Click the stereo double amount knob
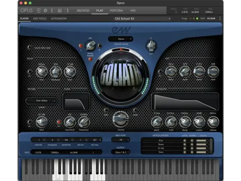The height and width of the screenshot is (181, 241). click(90, 46)
